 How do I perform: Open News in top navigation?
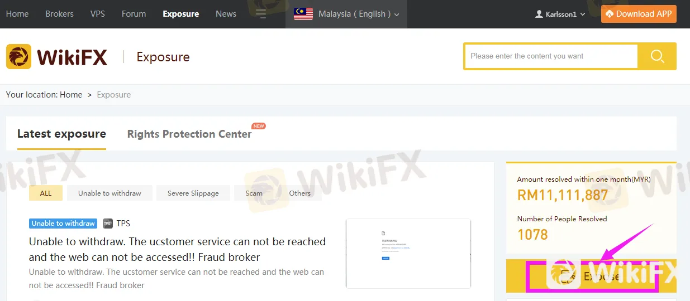tap(226, 14)
